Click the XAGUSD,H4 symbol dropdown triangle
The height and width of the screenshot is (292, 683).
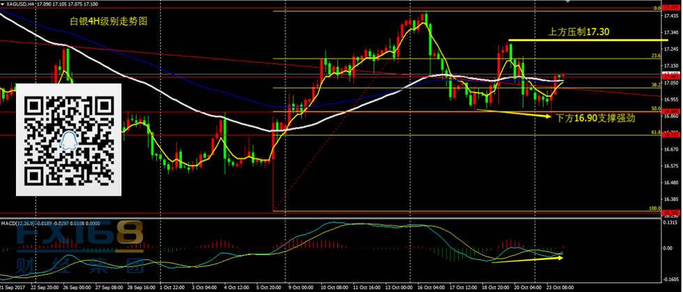3,5
